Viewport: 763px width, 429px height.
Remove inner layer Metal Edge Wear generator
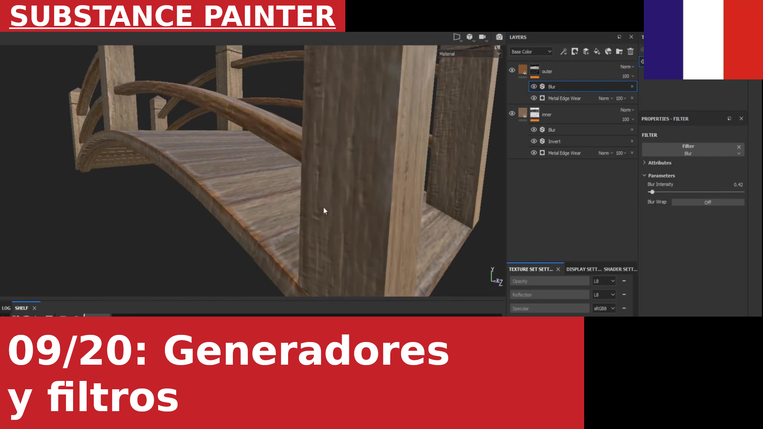click(632, 153)
